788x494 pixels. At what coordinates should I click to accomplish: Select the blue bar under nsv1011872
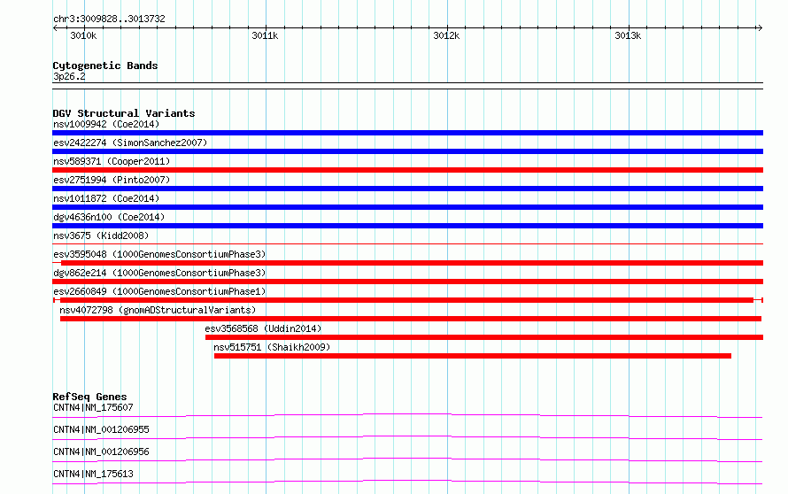pos(407,207)
